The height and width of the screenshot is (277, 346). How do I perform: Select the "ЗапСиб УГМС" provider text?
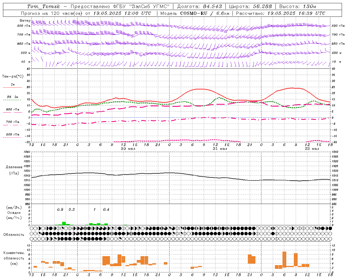(149, 6)
